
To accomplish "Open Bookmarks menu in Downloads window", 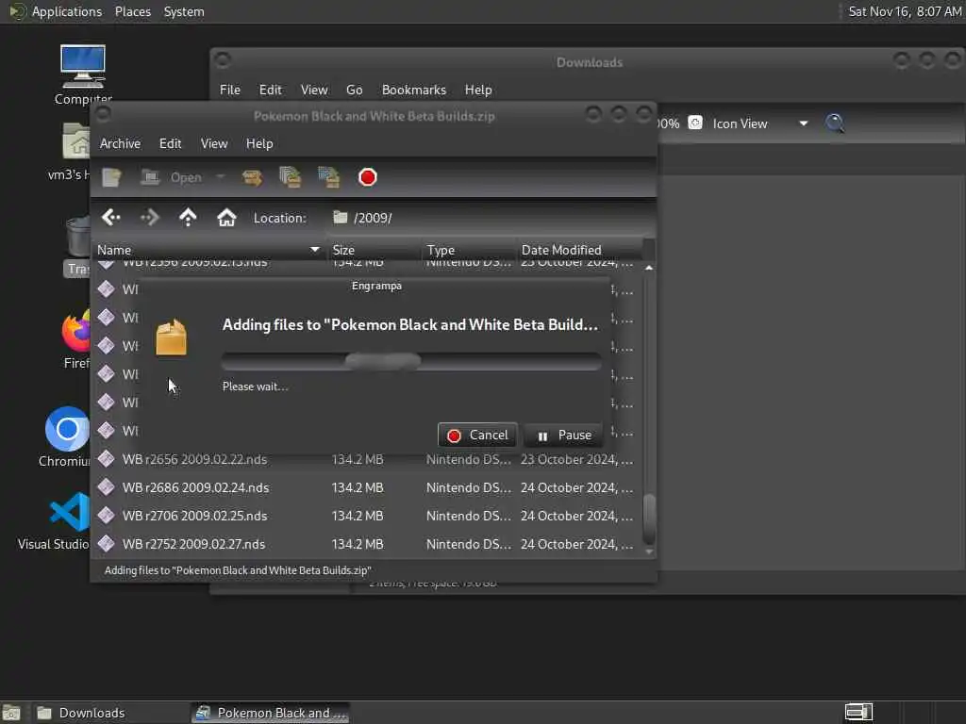I will click(x=414, y=90).
